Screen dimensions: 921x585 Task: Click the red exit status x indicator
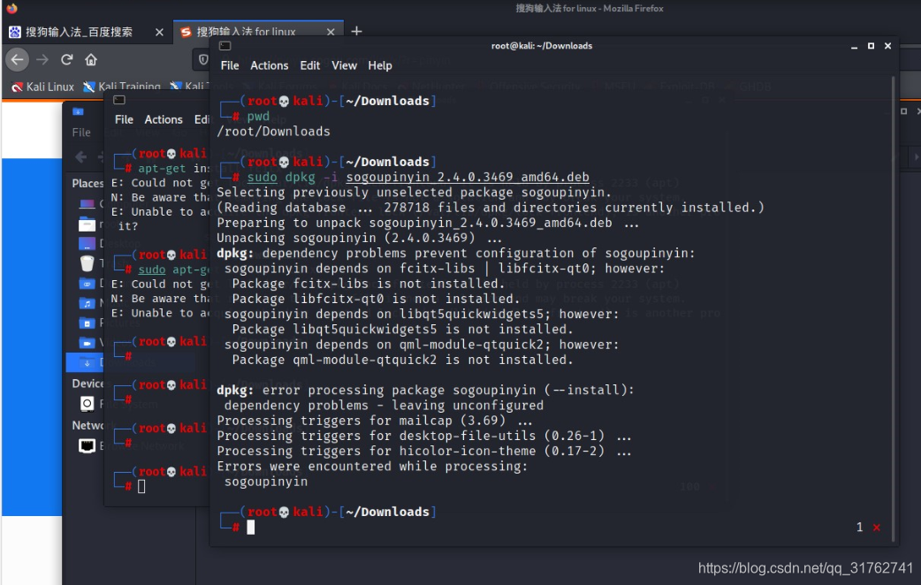click(x=876, y=528)
